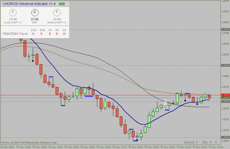Viewport: 230px width, 149px height.
Task: Click the Spread: 4 readout
Action: 191,142
